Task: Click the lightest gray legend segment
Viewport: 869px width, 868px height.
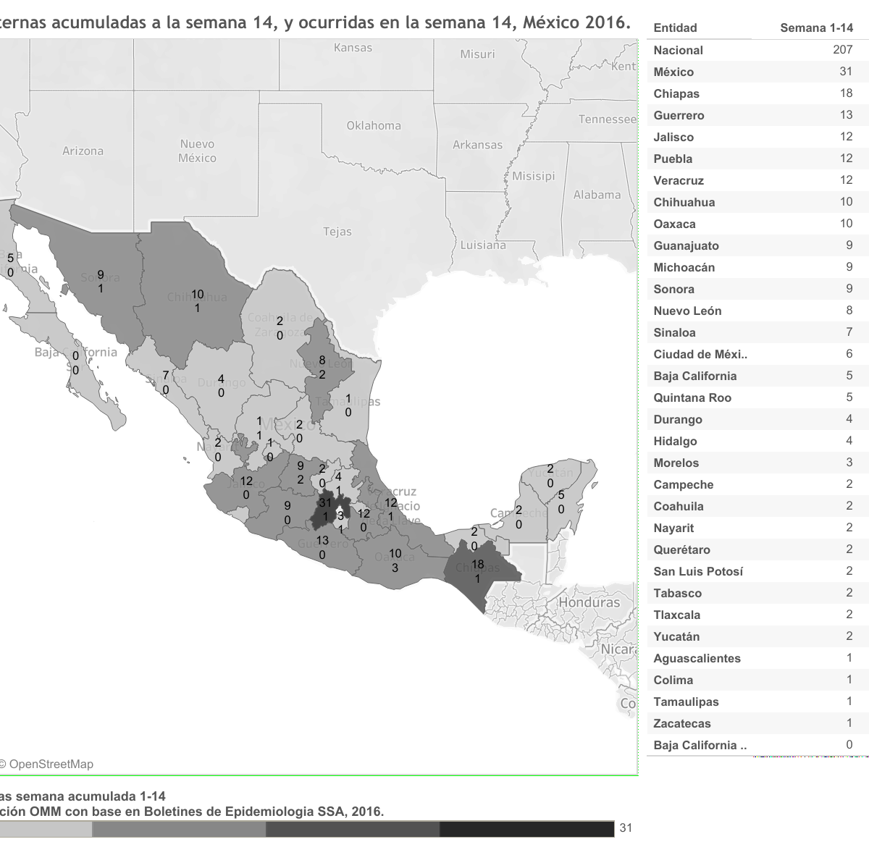Action: [x=43, y=829]
